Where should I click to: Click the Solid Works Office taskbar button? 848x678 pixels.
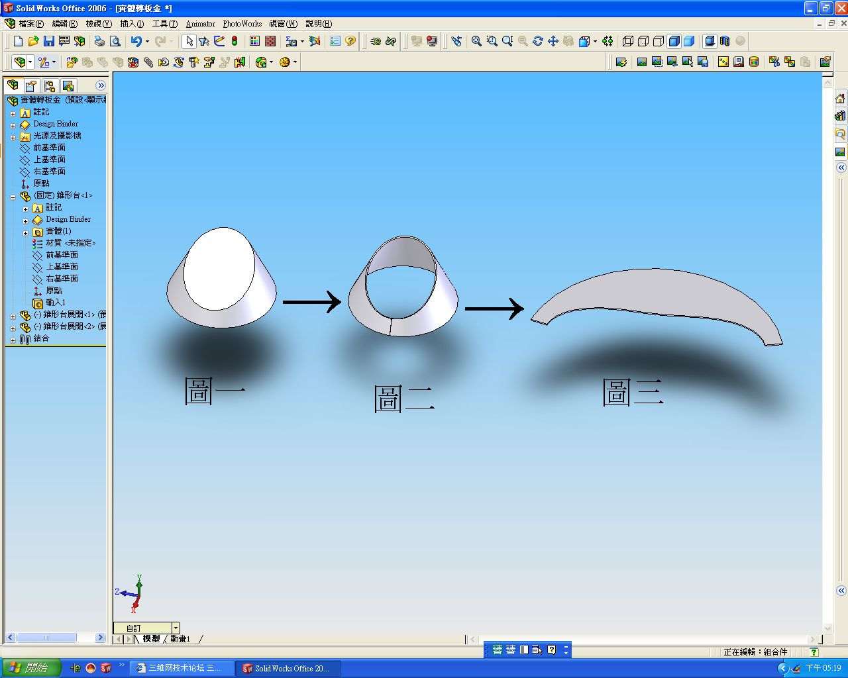[289, 668]
